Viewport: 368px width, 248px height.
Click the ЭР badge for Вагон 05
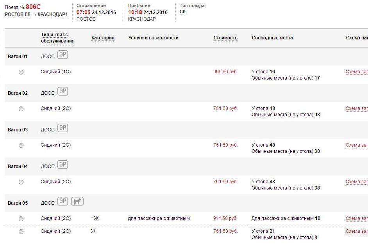63,202
